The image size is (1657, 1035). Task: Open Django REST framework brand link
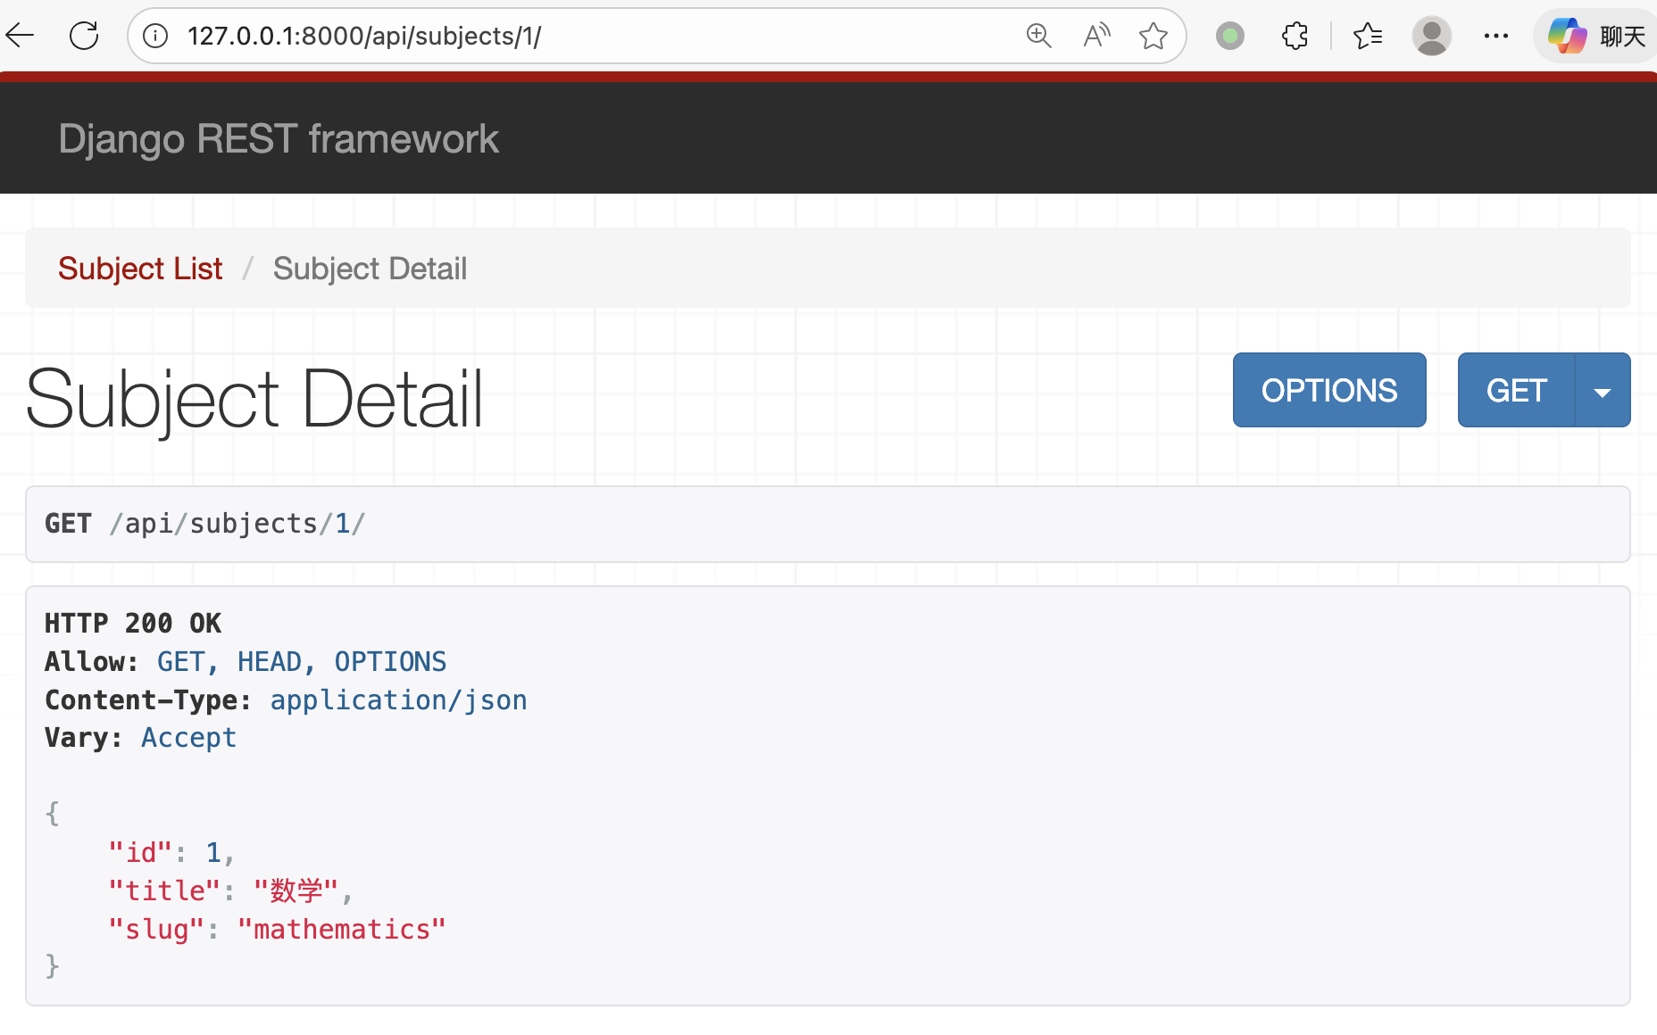click(x=279, y=138)
